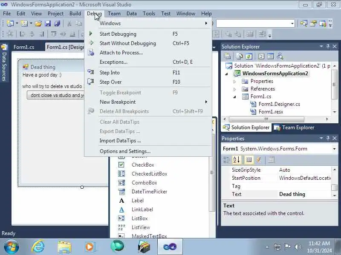Screen dimensions: 341x255
Task: Click the Attach to Process icon
Action: tap(91, 52)
